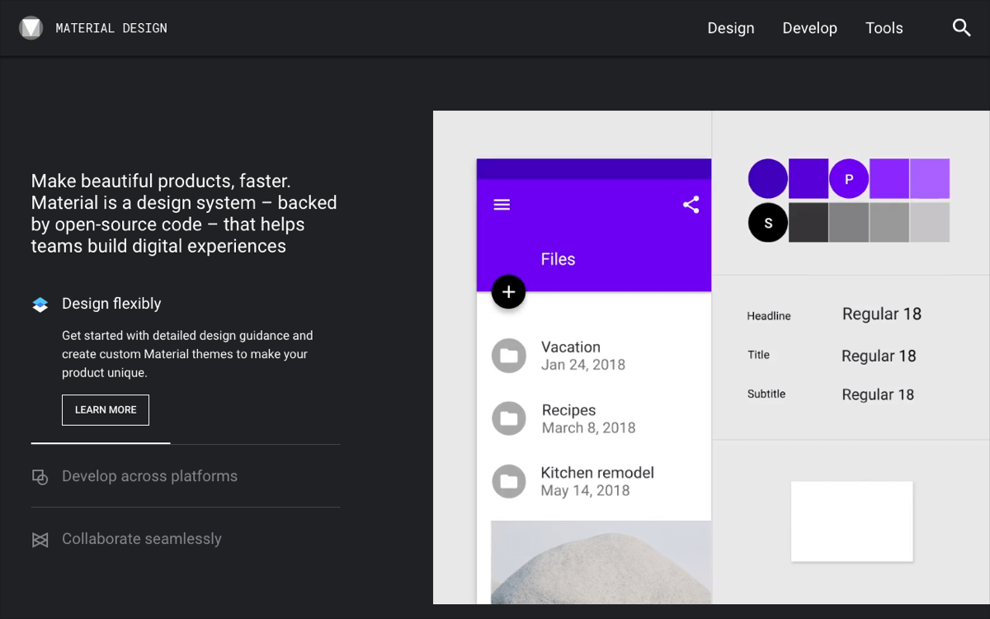
Task: Click the Material Design logo icon
Action: pos(31,28)
